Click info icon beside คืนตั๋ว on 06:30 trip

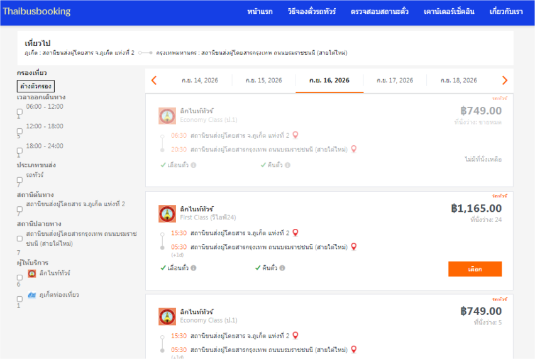pyautogui.click(x=288, y=165)
